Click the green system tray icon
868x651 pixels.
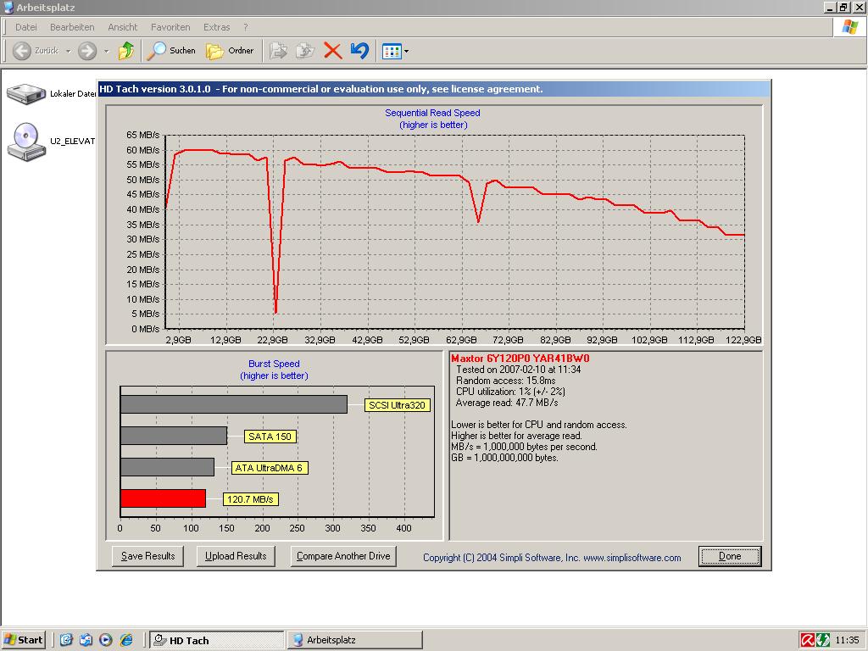[x=823, y=640]
